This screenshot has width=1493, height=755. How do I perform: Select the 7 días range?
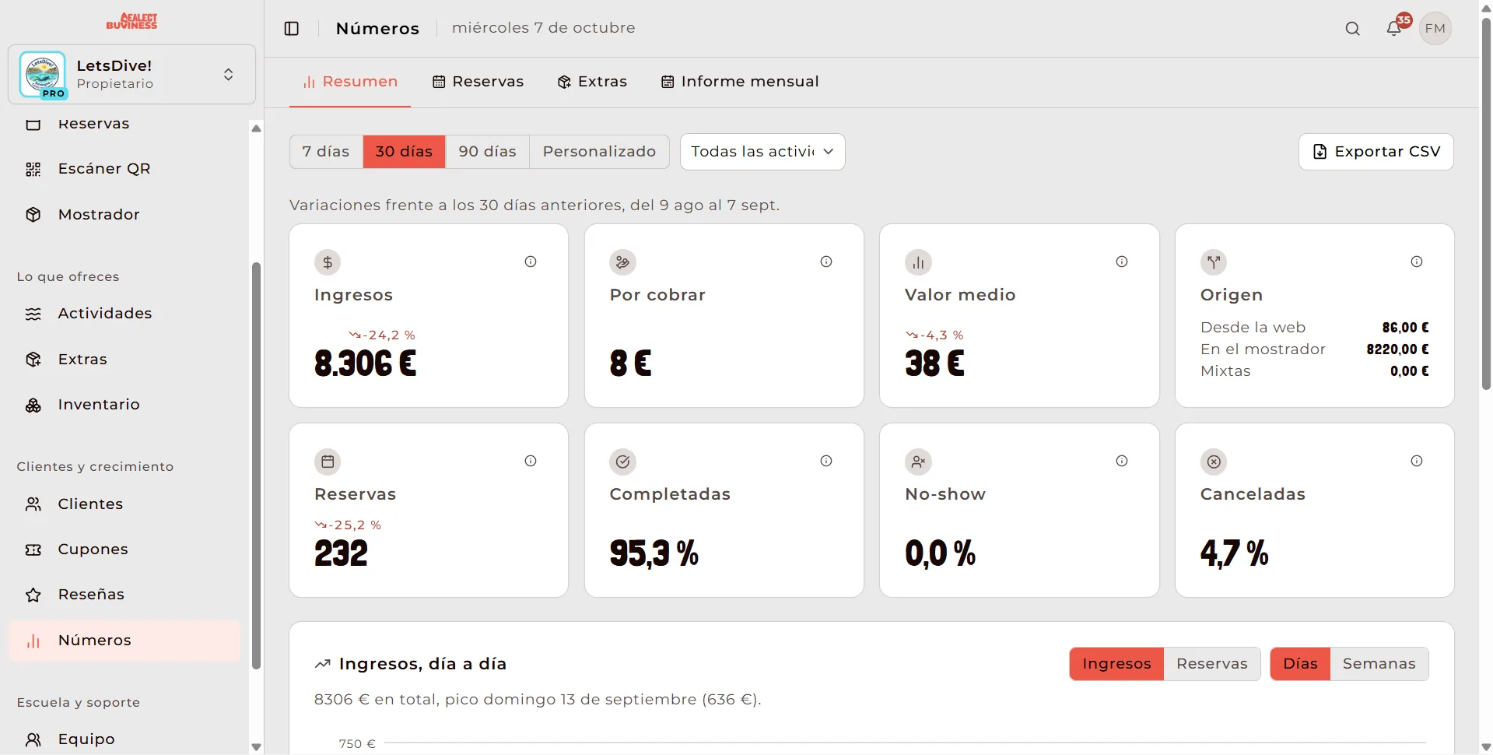point(326,152)
